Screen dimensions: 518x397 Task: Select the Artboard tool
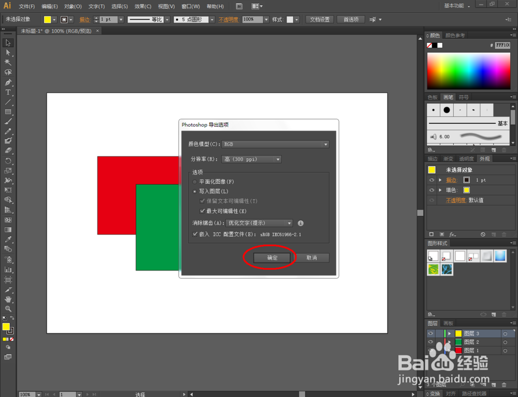(8, 280)
